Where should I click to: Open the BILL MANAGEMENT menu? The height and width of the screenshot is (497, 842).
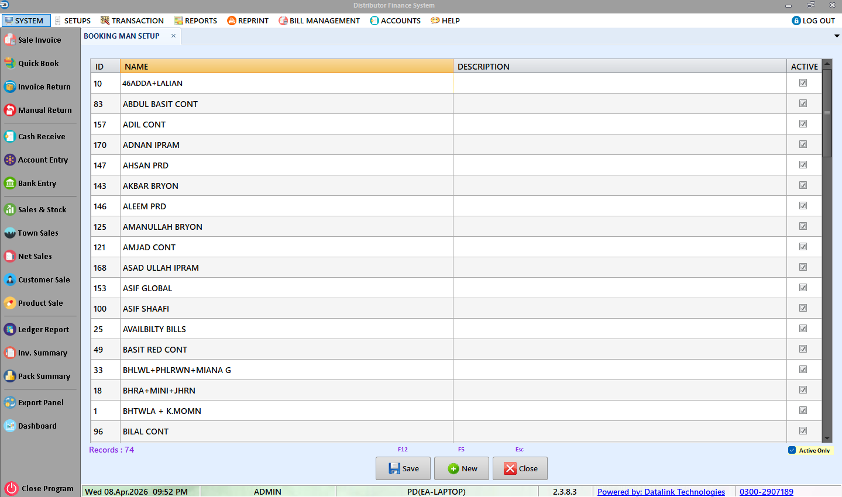point(319,20)
